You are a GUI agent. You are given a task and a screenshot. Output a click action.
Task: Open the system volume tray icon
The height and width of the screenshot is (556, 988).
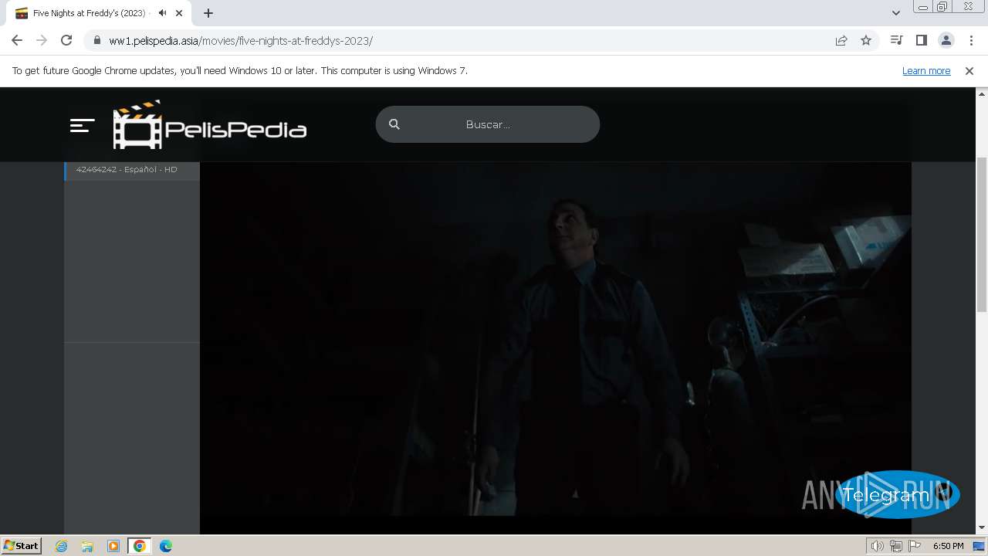[878, 546]
